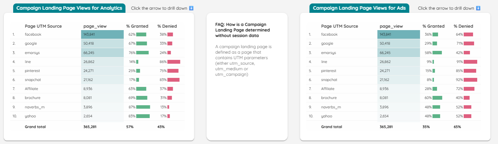Click the red 86% denied bar for line
The image size is (498, 144).
[x=174, y=62]
